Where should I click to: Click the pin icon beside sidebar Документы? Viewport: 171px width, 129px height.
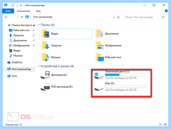[x=33, y=41]
